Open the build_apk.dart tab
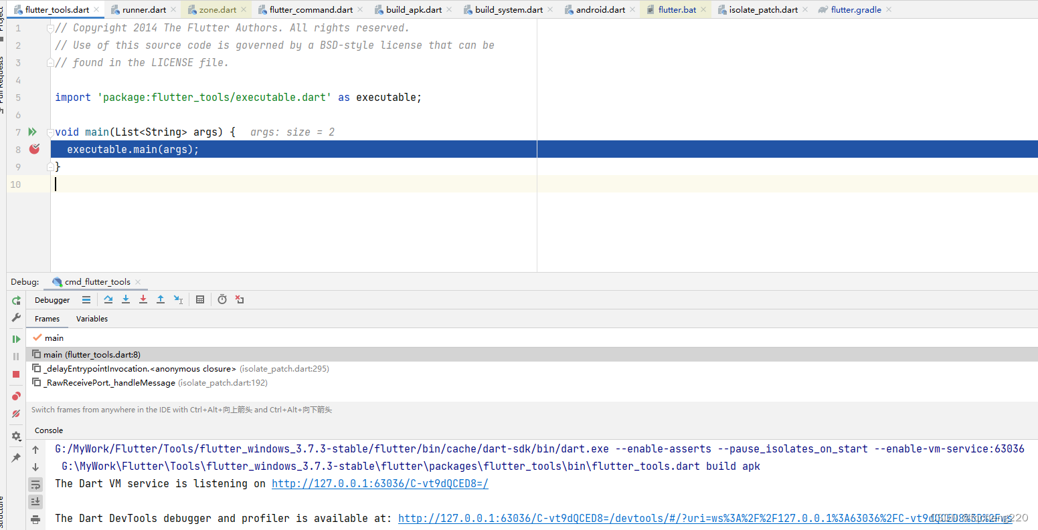This screenshot has width=1038, height=530. pyautogui.click(x=414, y=9)
